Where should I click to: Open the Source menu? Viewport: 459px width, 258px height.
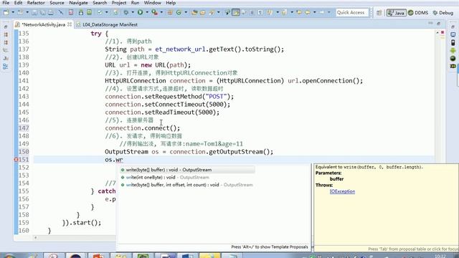coord(57,3)
